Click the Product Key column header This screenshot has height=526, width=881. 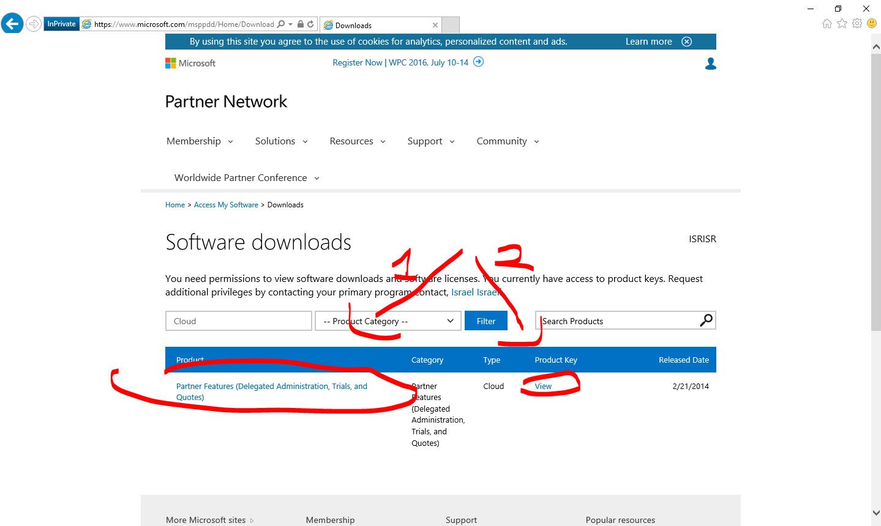click(556, 360)
